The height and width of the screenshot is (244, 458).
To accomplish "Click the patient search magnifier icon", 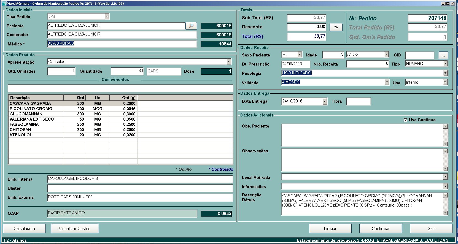I will (191, 26).
